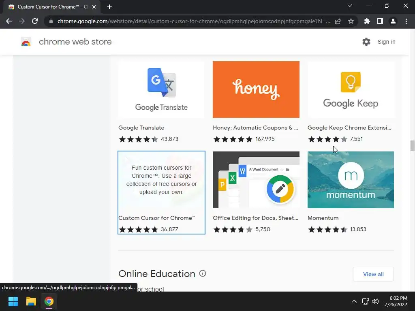Image resolution: width=415 pixels, height=311 pixels.
Task: Bookmark this page with the star icon
Action: (x=351, y=21)
